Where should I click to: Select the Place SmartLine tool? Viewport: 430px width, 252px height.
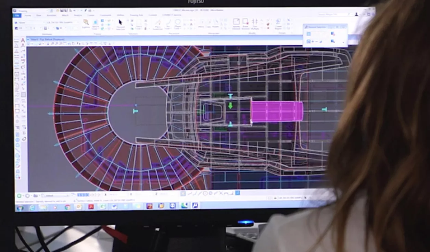point(158,24)
